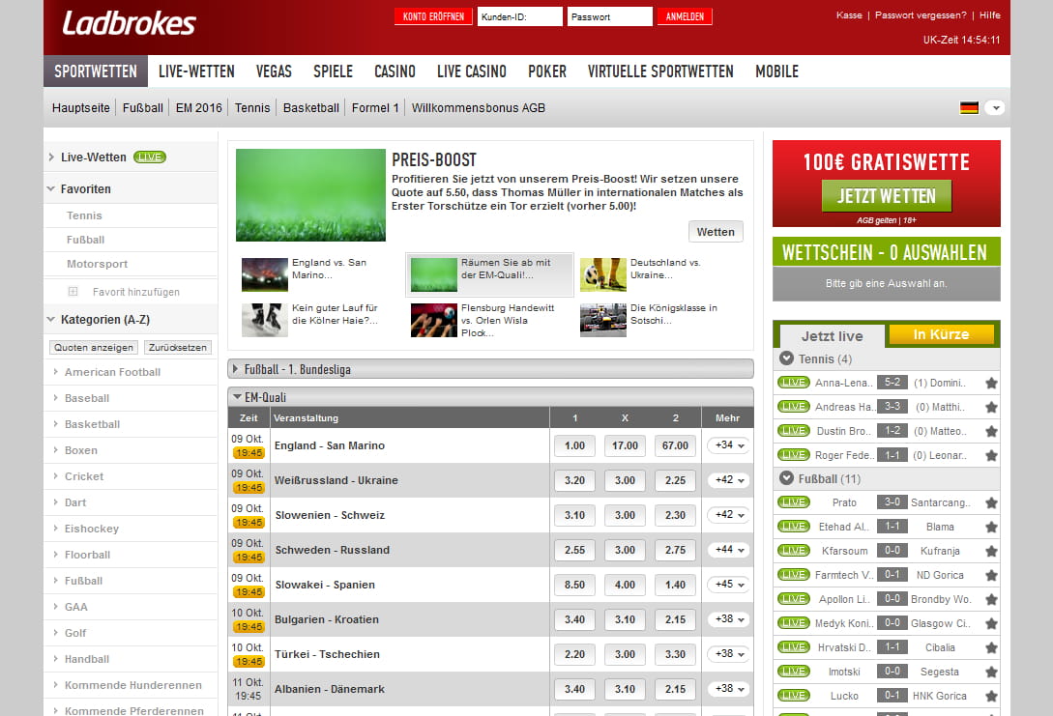The image size is (1053, 716).
Task: Click Jetzt Wetten on Gratiswette banner
Action: [887, 195]
